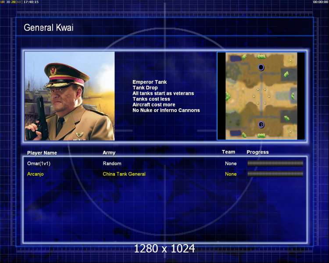Click the Team "None" value for Omar(1v1)

tap(231, 163)
